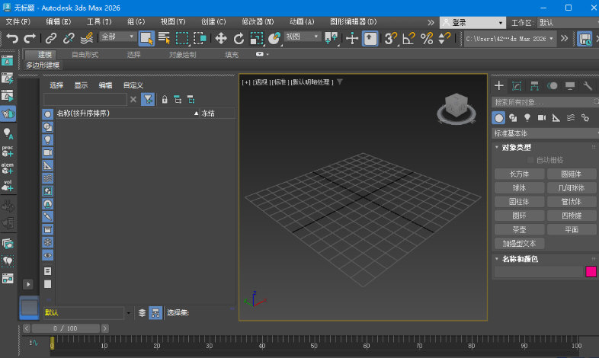Open the Modify tab in command panel
This screenshot has width=599, height=358.
tap(517, 86)
